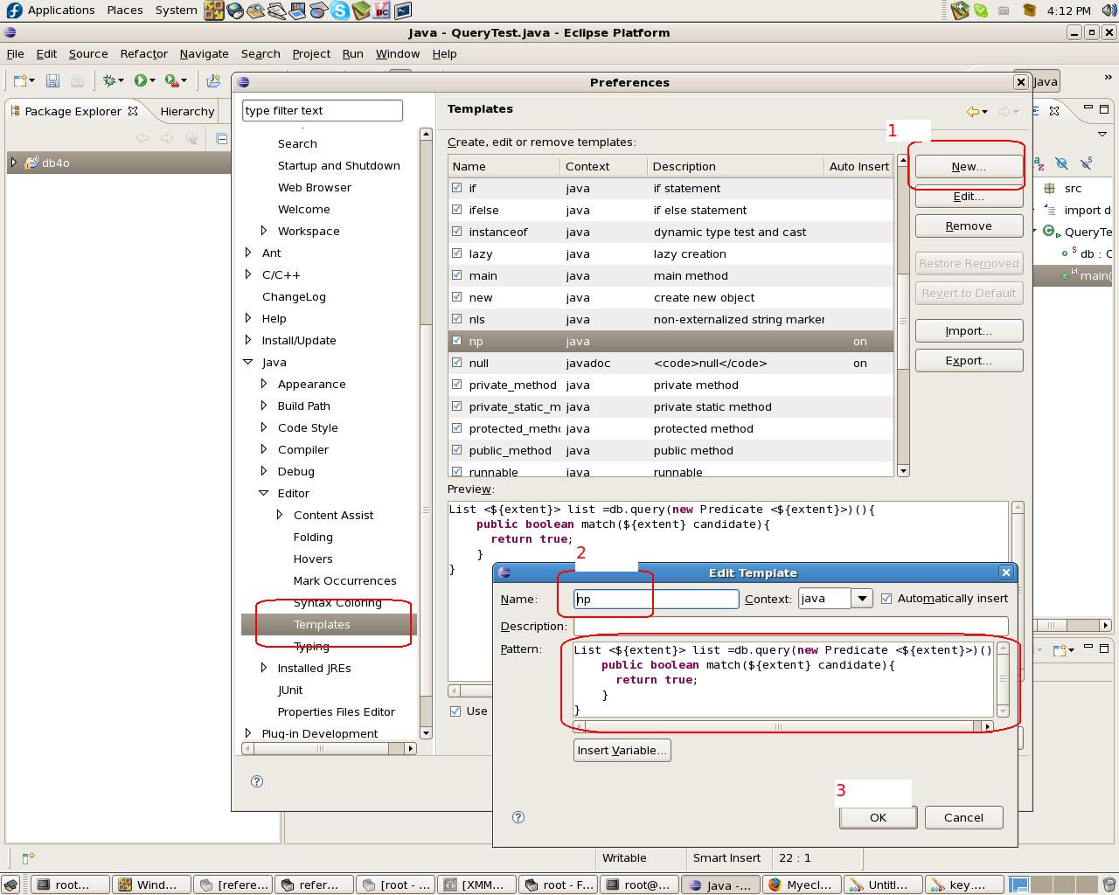The width and height of the screenshot is (1119, 895).
Task: Click the Edit... template button
Action: tap(969, 196)
